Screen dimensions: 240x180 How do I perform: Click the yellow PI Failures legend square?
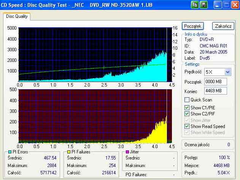(x=69, y=152)
